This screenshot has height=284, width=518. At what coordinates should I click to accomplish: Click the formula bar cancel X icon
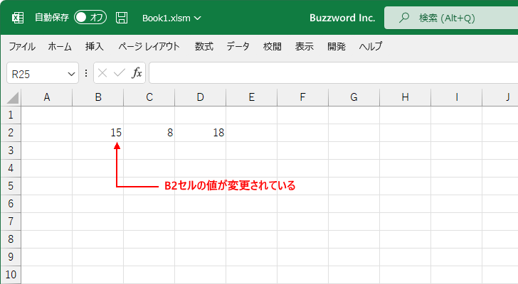coord(102,73)
